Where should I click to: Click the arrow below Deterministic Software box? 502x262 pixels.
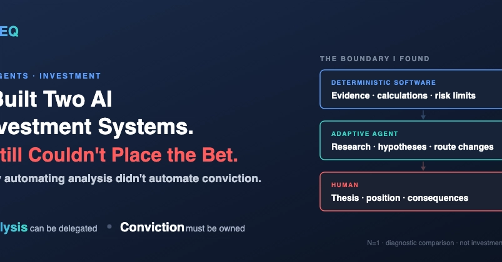(x=423, y=115)
